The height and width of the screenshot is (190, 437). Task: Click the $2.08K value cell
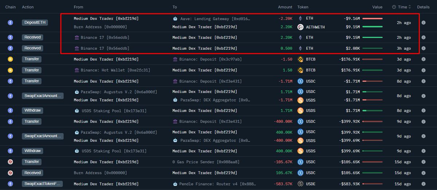[x=353, y=48]
